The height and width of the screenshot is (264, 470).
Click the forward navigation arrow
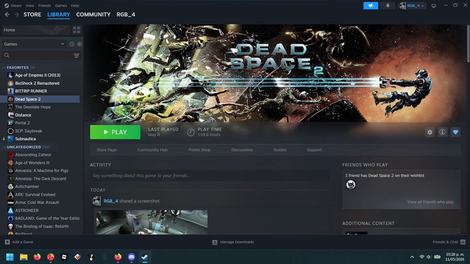(x=16, y=14)
